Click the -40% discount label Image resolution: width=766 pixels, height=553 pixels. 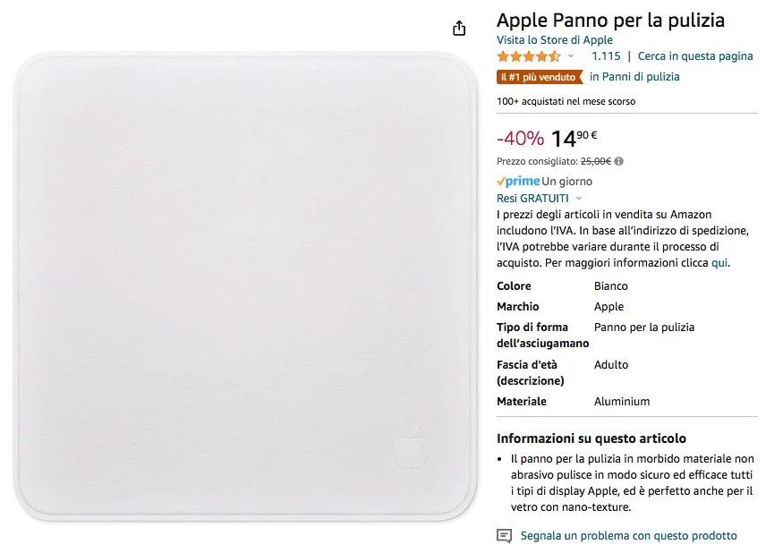click(520, 139)
